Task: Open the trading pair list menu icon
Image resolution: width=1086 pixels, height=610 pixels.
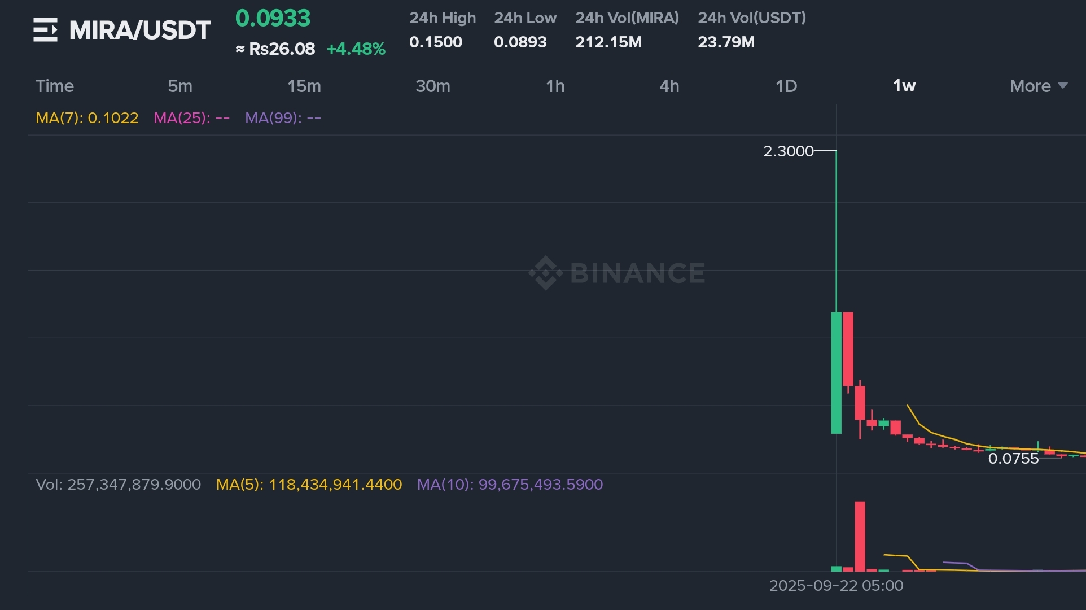Action: click(x=45, y=30)
